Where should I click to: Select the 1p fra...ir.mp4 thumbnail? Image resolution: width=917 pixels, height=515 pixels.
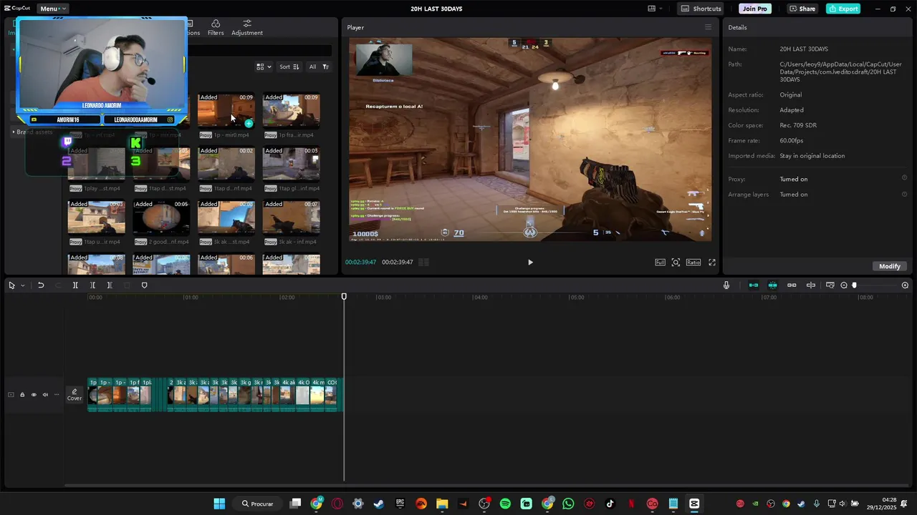pos(291,110)
